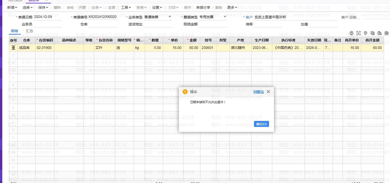Image resolution: width=390 pixels, height=183 pixels.
Task: Click the framed lightbulb scan icon
Action: 358,33
